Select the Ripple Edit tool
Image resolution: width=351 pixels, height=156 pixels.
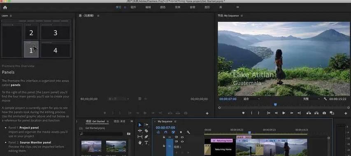tap(140, 131)
